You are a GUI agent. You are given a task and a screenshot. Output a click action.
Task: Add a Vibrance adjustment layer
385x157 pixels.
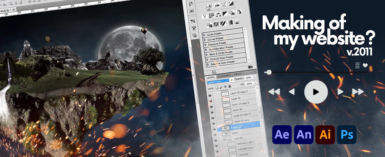point(205,16)
